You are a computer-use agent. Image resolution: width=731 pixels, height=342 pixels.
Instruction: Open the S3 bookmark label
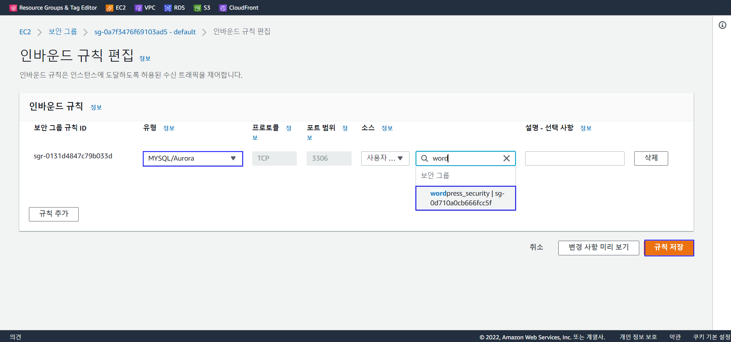point(207,8)
